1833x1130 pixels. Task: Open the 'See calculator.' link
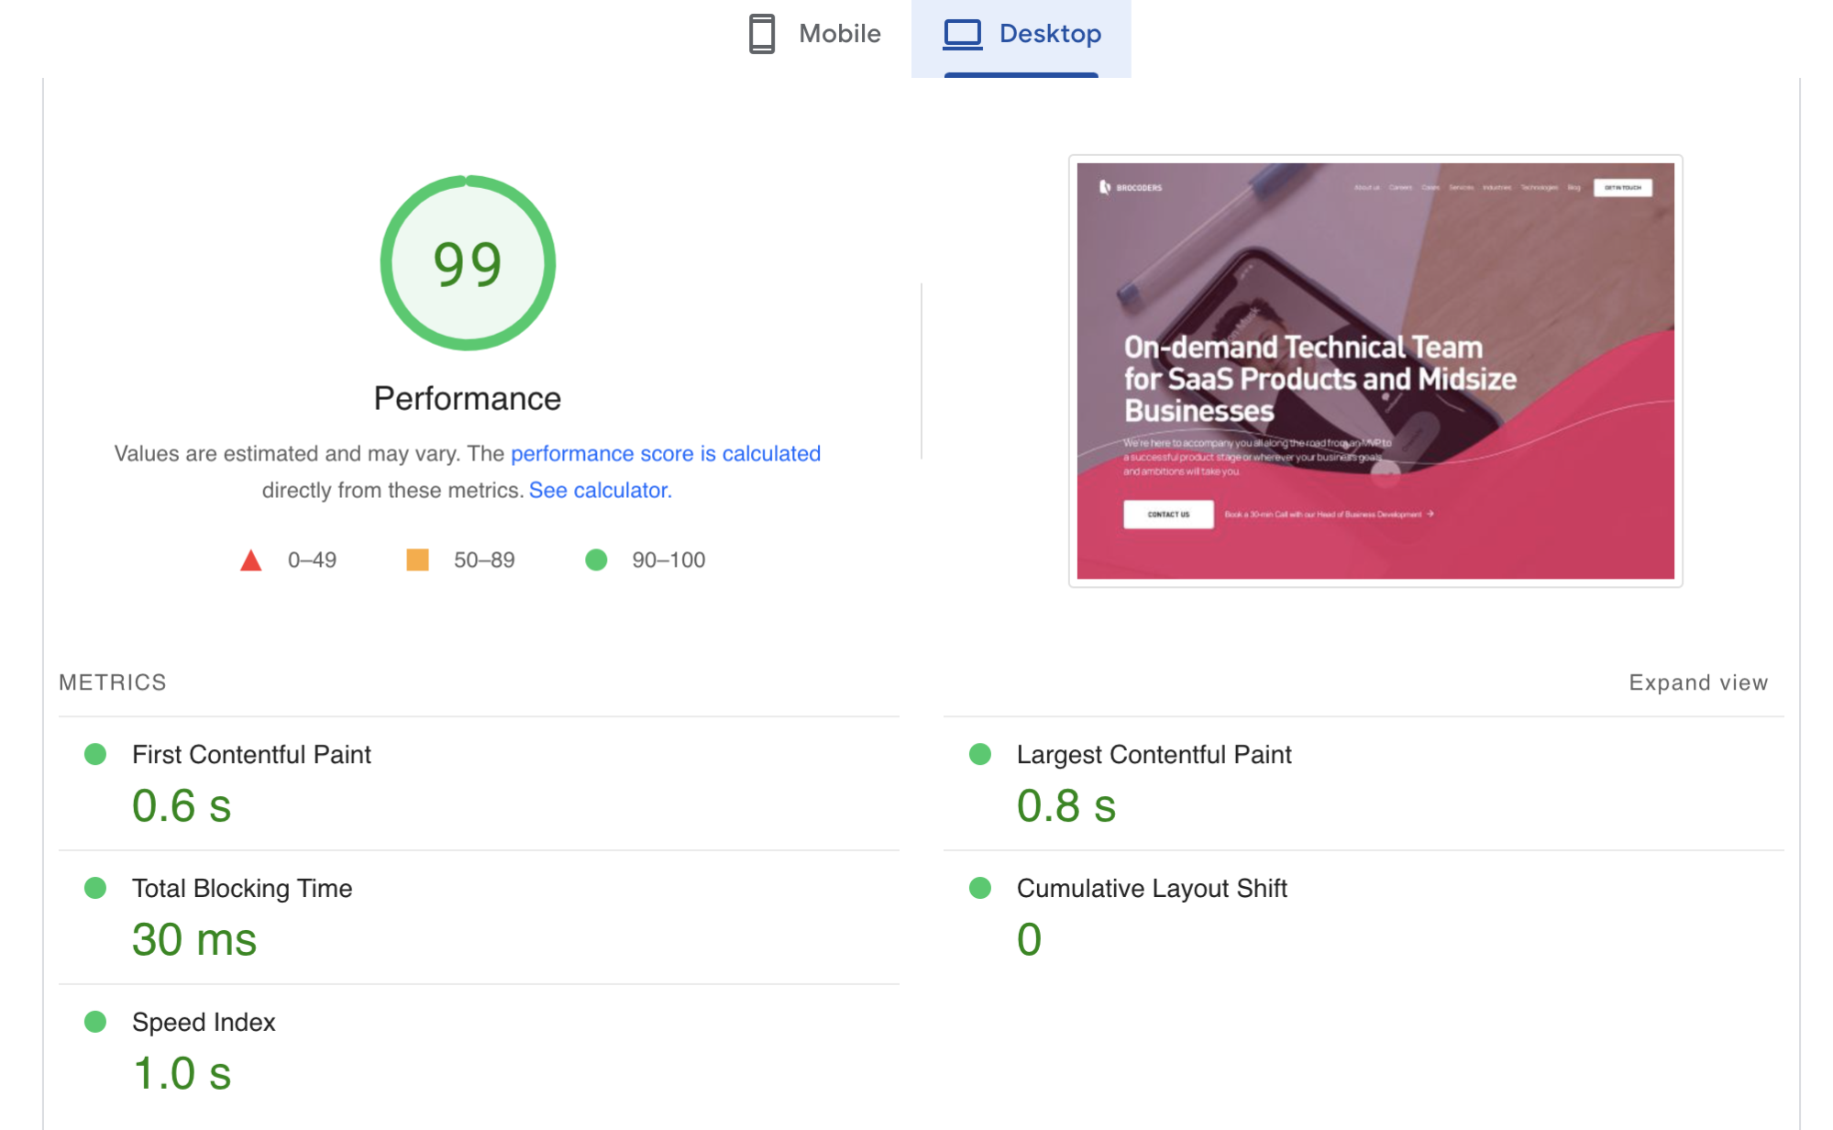pos(601,490)
